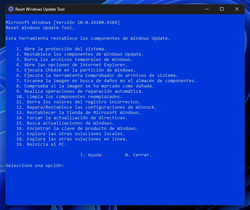The width and height of the screenshot is (250, 210).
Task: Select '11. Borra los valores del registro incorrectos.'
Action: point(78,102)
